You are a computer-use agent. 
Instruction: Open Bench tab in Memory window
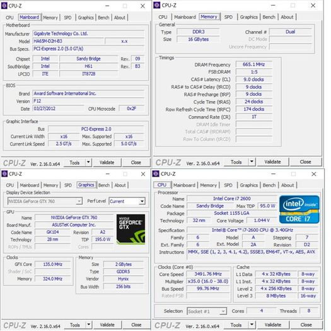pos(269,17)
